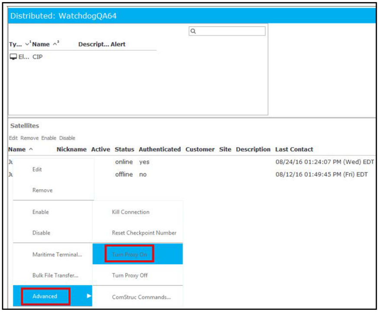Click the Edit link under Satellites
Image resolution: width=379 pixels, height=312 pixels.
pyautogui.click(x=13, y=138)
